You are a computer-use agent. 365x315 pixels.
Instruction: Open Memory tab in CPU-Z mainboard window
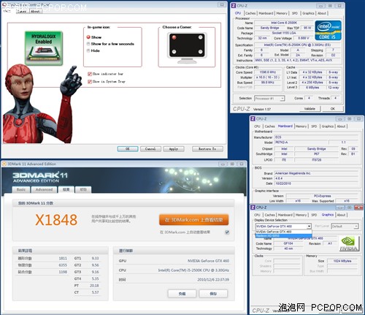[x=301, y=126]
